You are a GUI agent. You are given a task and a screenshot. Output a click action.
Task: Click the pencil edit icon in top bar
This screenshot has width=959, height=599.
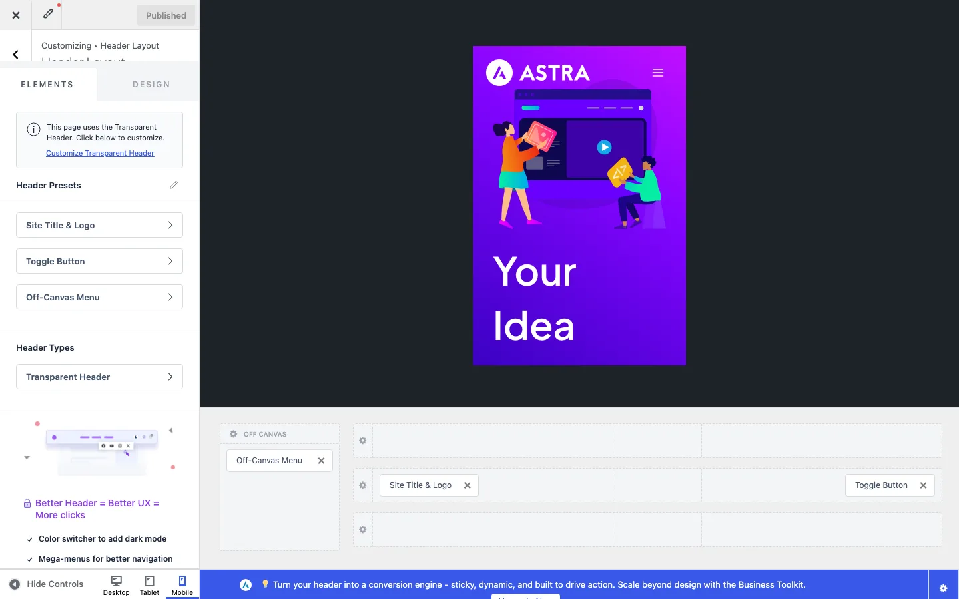(x=48, y=13)
